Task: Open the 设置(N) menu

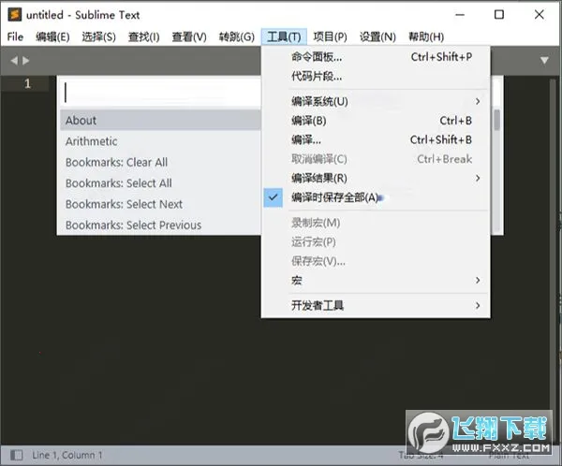Action: point(377,36)
